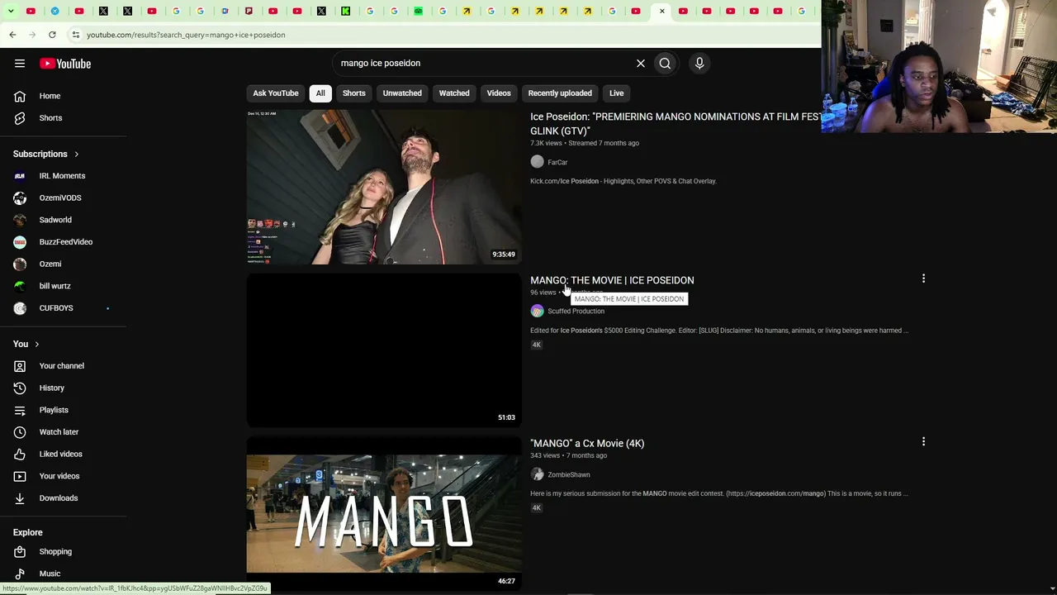Open the IRL Moments subscription
The width and height of the screenshot is (1057, 595).
pyautogui.click(x=64, y=176)
